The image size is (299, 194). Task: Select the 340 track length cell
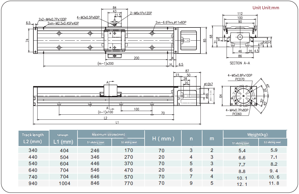pos(33,150)
